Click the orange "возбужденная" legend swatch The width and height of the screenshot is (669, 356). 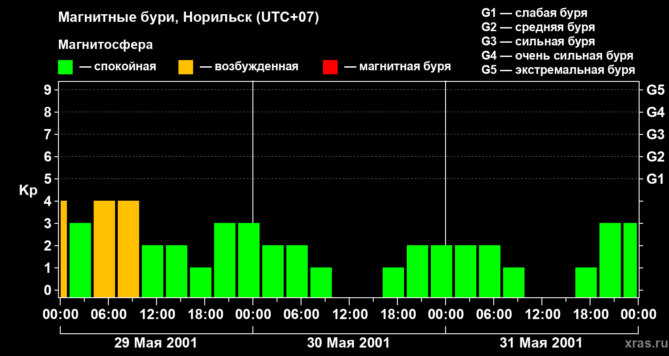tap(186, 67)
